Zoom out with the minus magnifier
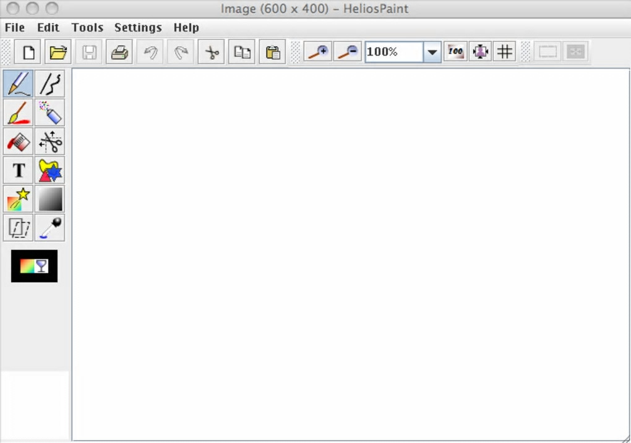 point(348,51)
